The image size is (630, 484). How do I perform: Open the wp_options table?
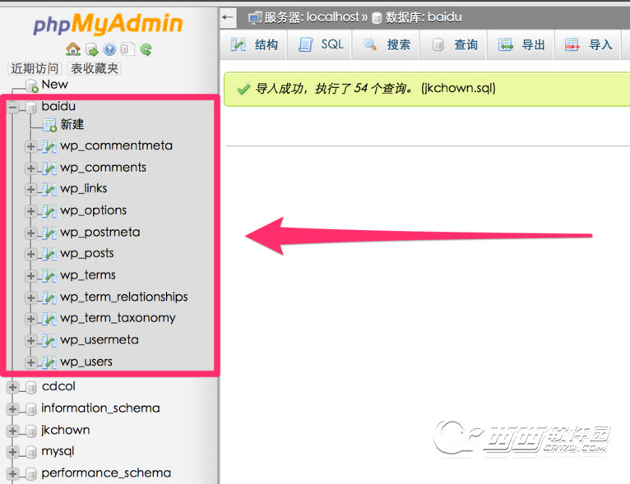point(93,210)
